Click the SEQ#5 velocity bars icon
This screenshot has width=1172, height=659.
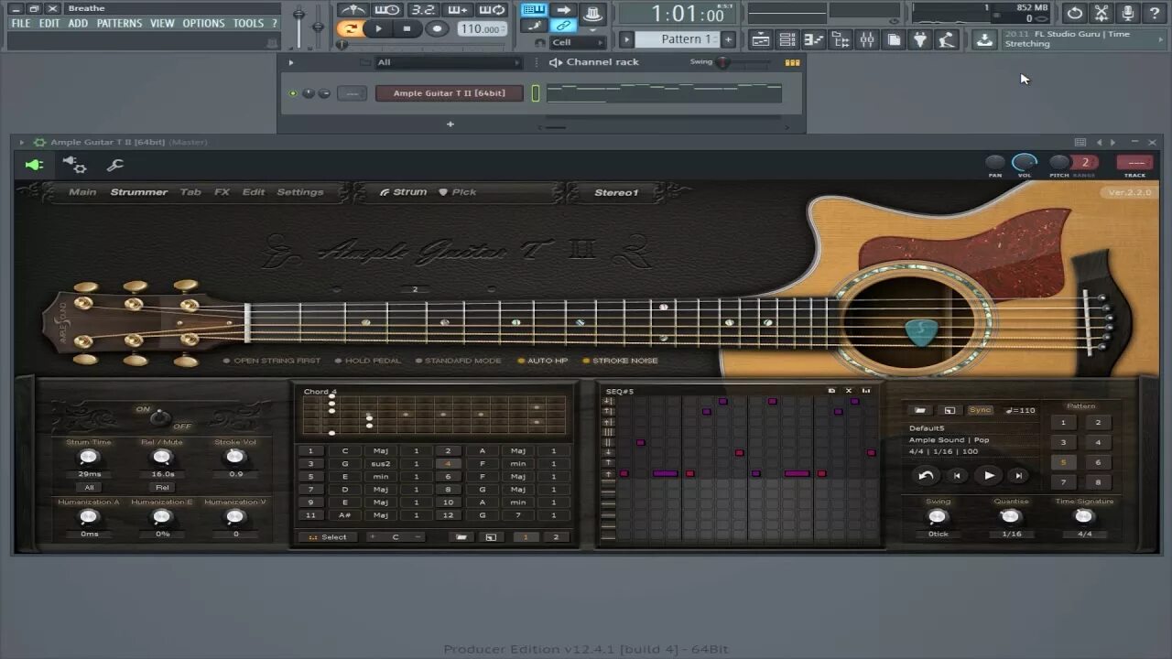click(866, 391)
